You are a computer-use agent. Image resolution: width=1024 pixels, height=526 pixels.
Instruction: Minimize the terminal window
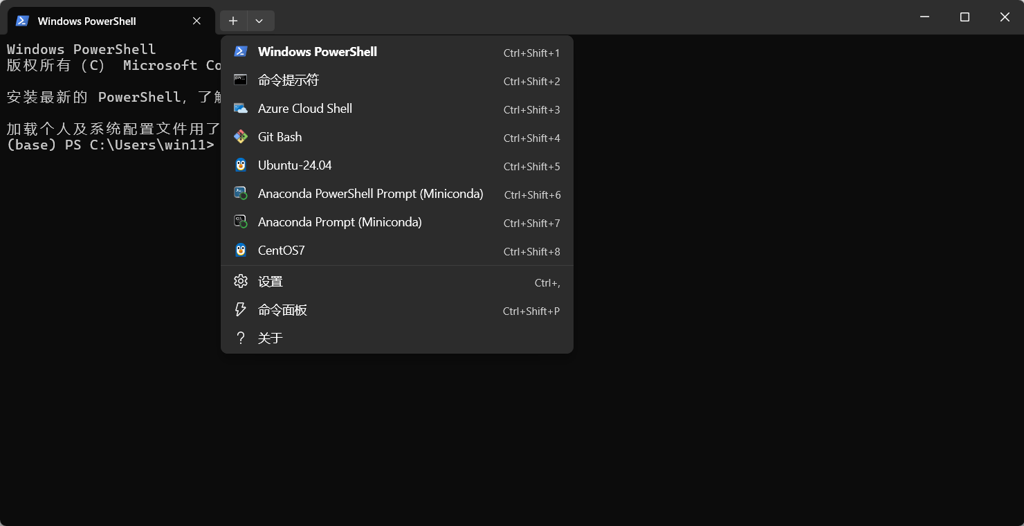click(924, 17)
